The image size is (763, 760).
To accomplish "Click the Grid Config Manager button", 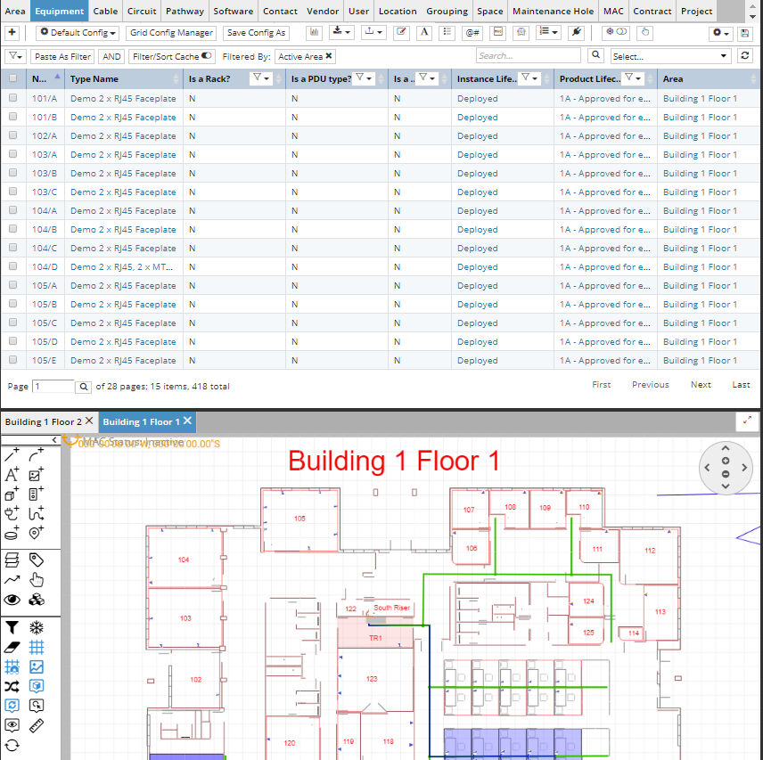I will click(171, 33).
